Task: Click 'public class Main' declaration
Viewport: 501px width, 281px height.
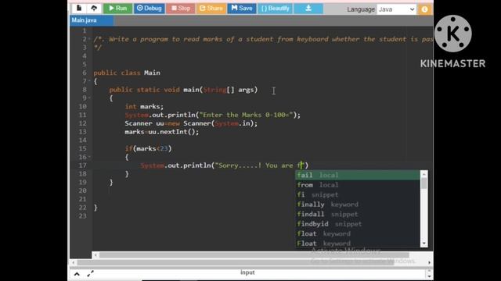Action: pyautogui.click(x=127, y=73)
